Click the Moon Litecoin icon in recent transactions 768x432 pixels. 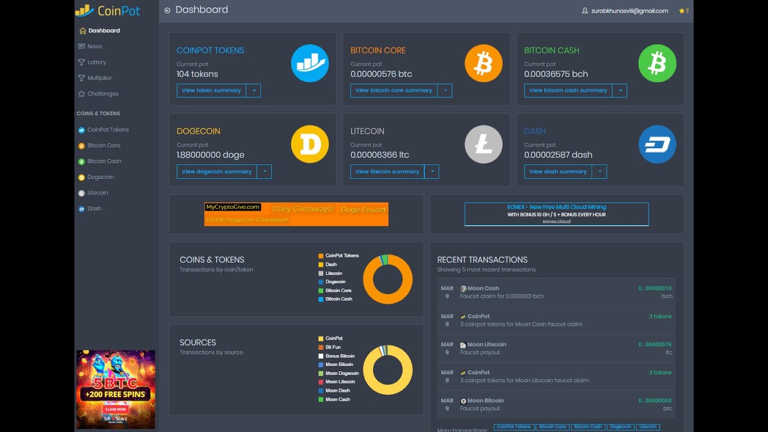[463, 345]
